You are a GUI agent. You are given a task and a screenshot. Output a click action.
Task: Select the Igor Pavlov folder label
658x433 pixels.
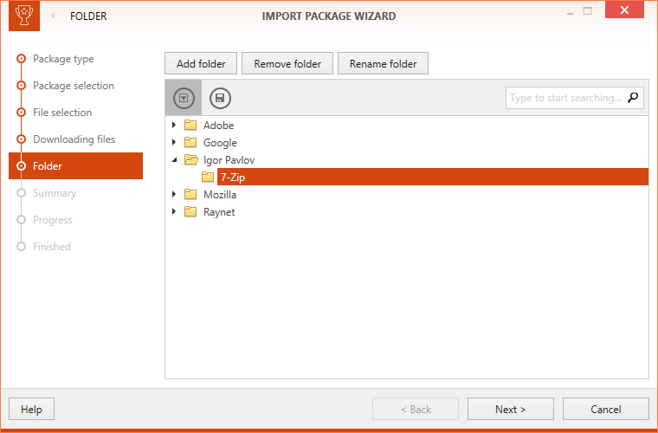[x=229, y=160]
